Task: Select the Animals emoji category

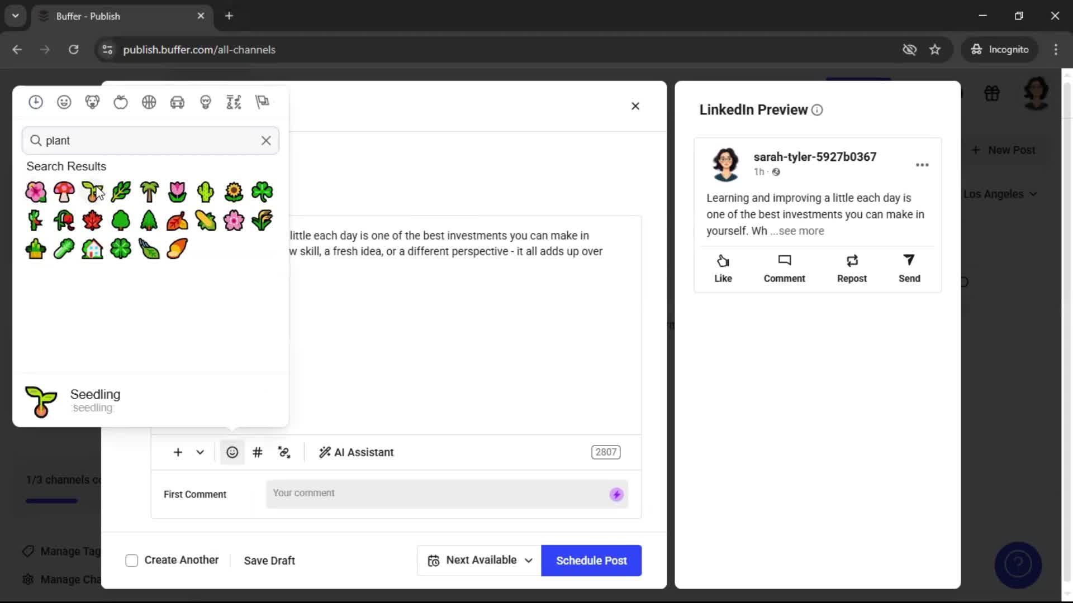Action: [x=93, y=102]
